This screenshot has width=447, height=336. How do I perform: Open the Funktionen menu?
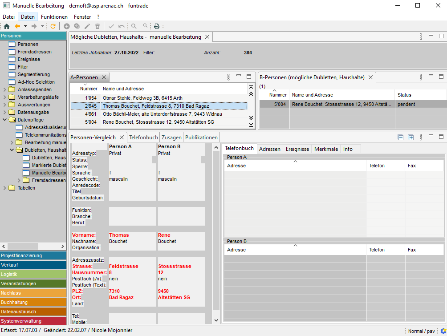click(x=54, y=16)
